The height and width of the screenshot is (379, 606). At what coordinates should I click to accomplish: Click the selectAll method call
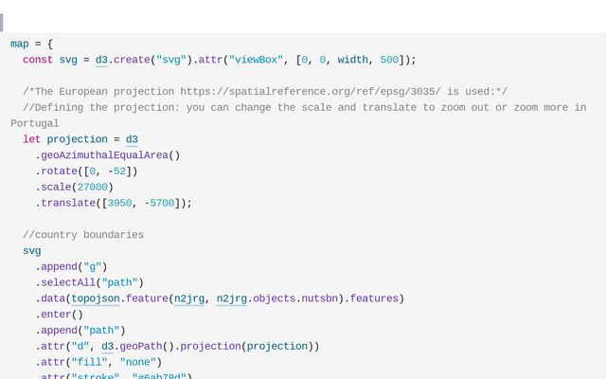coord(68,282)
